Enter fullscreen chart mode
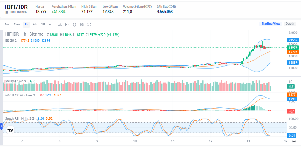This screenshot has width=301, height=147. [89, 24]
